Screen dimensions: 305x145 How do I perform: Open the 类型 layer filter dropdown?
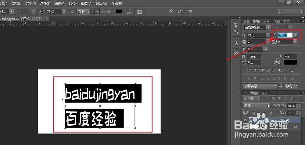(252, 99)
